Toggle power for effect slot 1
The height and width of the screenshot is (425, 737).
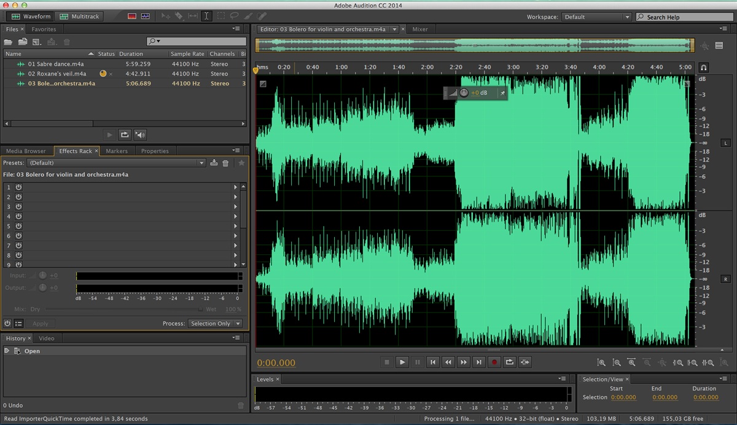[x=18, y=187]
